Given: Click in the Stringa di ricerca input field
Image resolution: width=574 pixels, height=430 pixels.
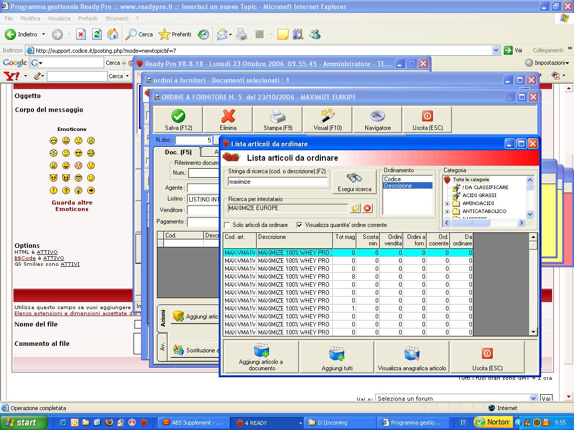Looking at the screenshot, I should point(278,182).
